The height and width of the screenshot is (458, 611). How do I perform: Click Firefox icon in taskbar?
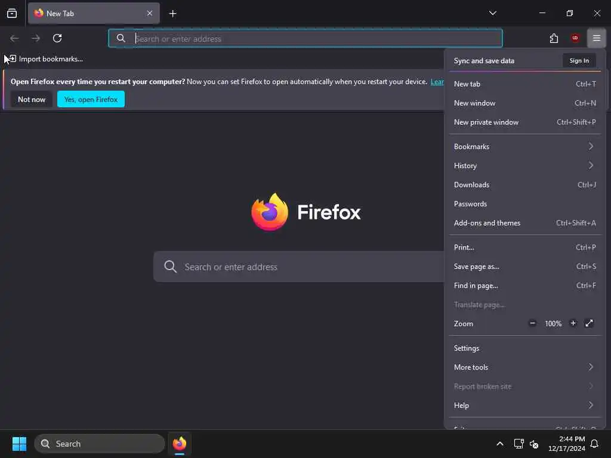click(180, 444)
